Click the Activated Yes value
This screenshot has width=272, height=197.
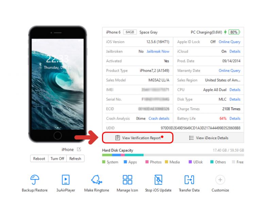click(166, 61)
